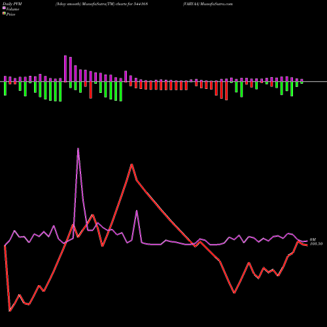
Task: Click the 0M volume value label
Action: coord(313,239)
